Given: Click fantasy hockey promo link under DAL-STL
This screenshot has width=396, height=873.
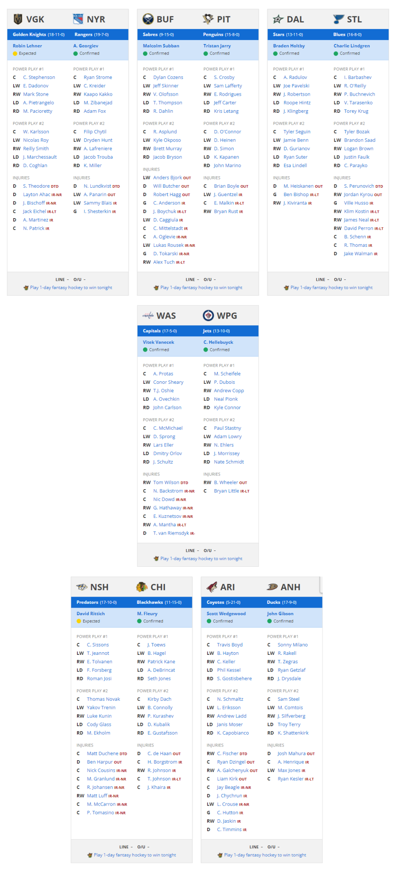Looking at the screenshot, I should (328, 287).
